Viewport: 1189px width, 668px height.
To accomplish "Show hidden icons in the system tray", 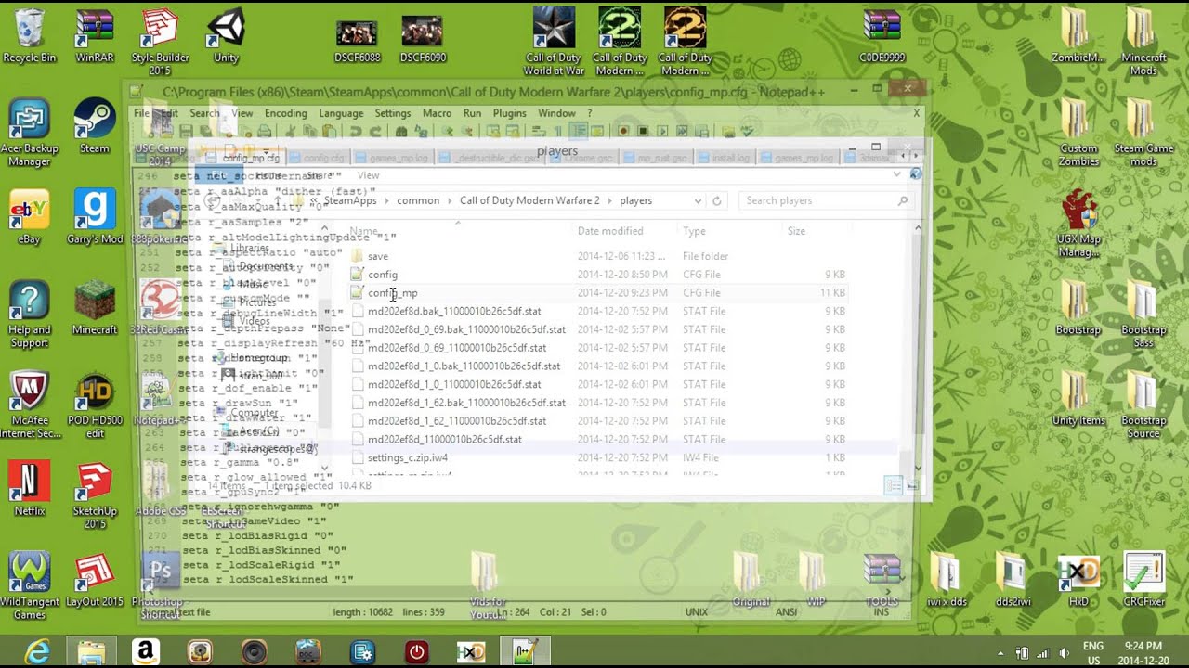I will pyautogui.click(x=1000, y=653).
